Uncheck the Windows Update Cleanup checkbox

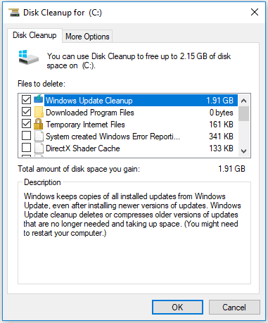26,99
